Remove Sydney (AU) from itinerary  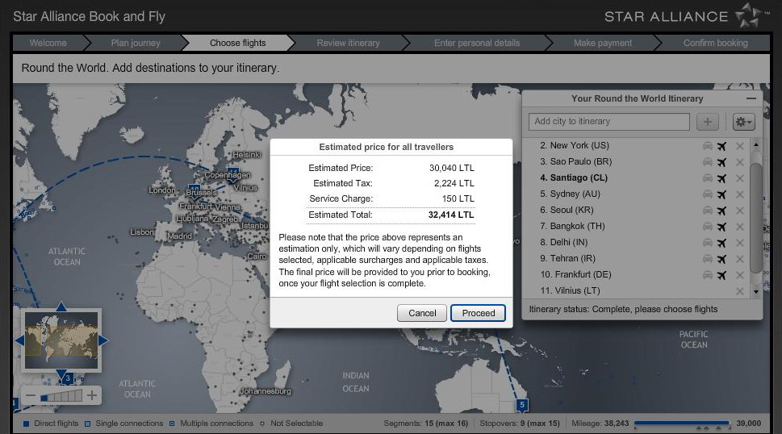[739, 194]
